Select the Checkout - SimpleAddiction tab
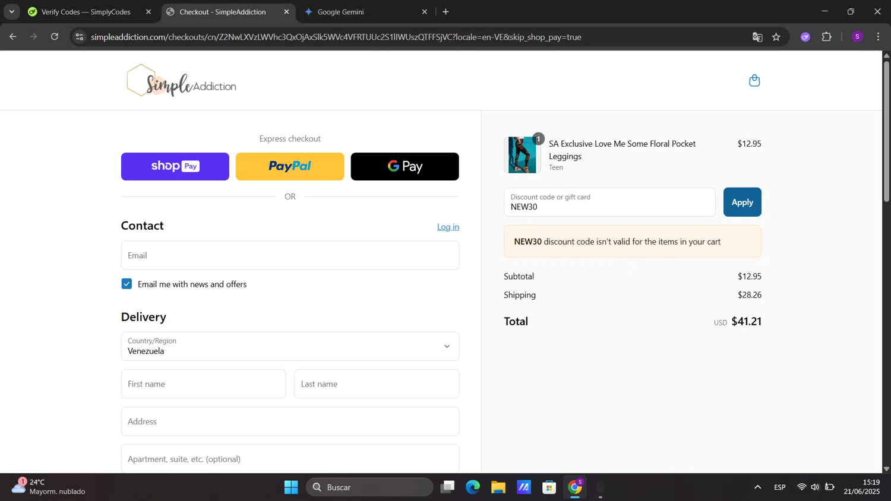This screenshot has width=891, height=501. tap(223, 12)
